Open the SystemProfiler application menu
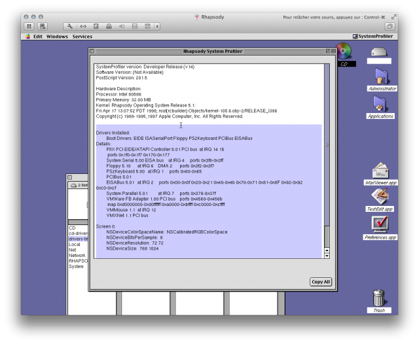Screen dimensions: 419x344 [373, 36]
